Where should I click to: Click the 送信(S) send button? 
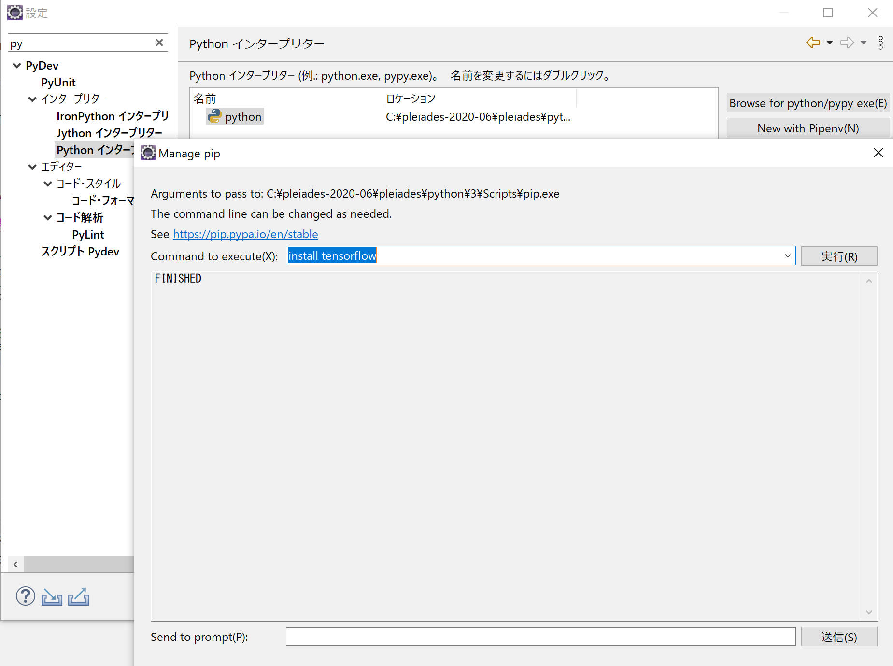click(x=839, y=637)
